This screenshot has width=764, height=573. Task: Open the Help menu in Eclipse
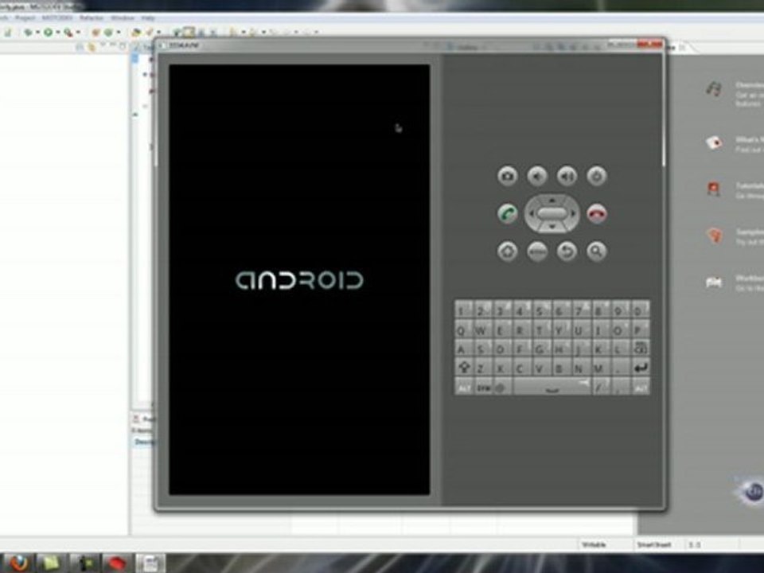click(148, 18)
